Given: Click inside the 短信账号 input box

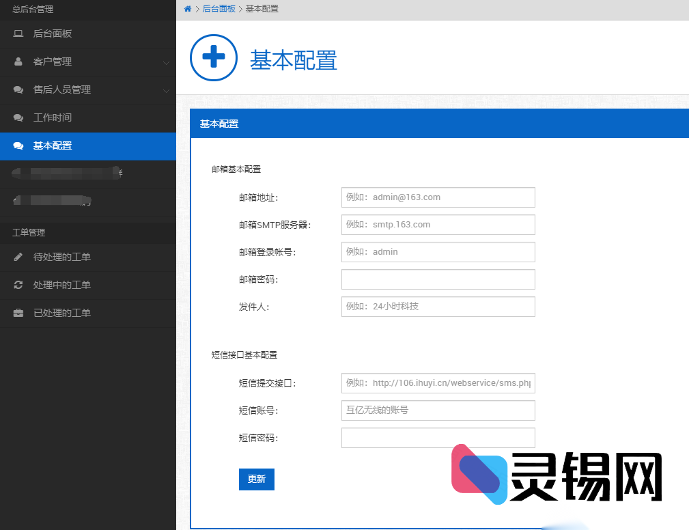Looking at the screenshot, I should coord(438,410).
